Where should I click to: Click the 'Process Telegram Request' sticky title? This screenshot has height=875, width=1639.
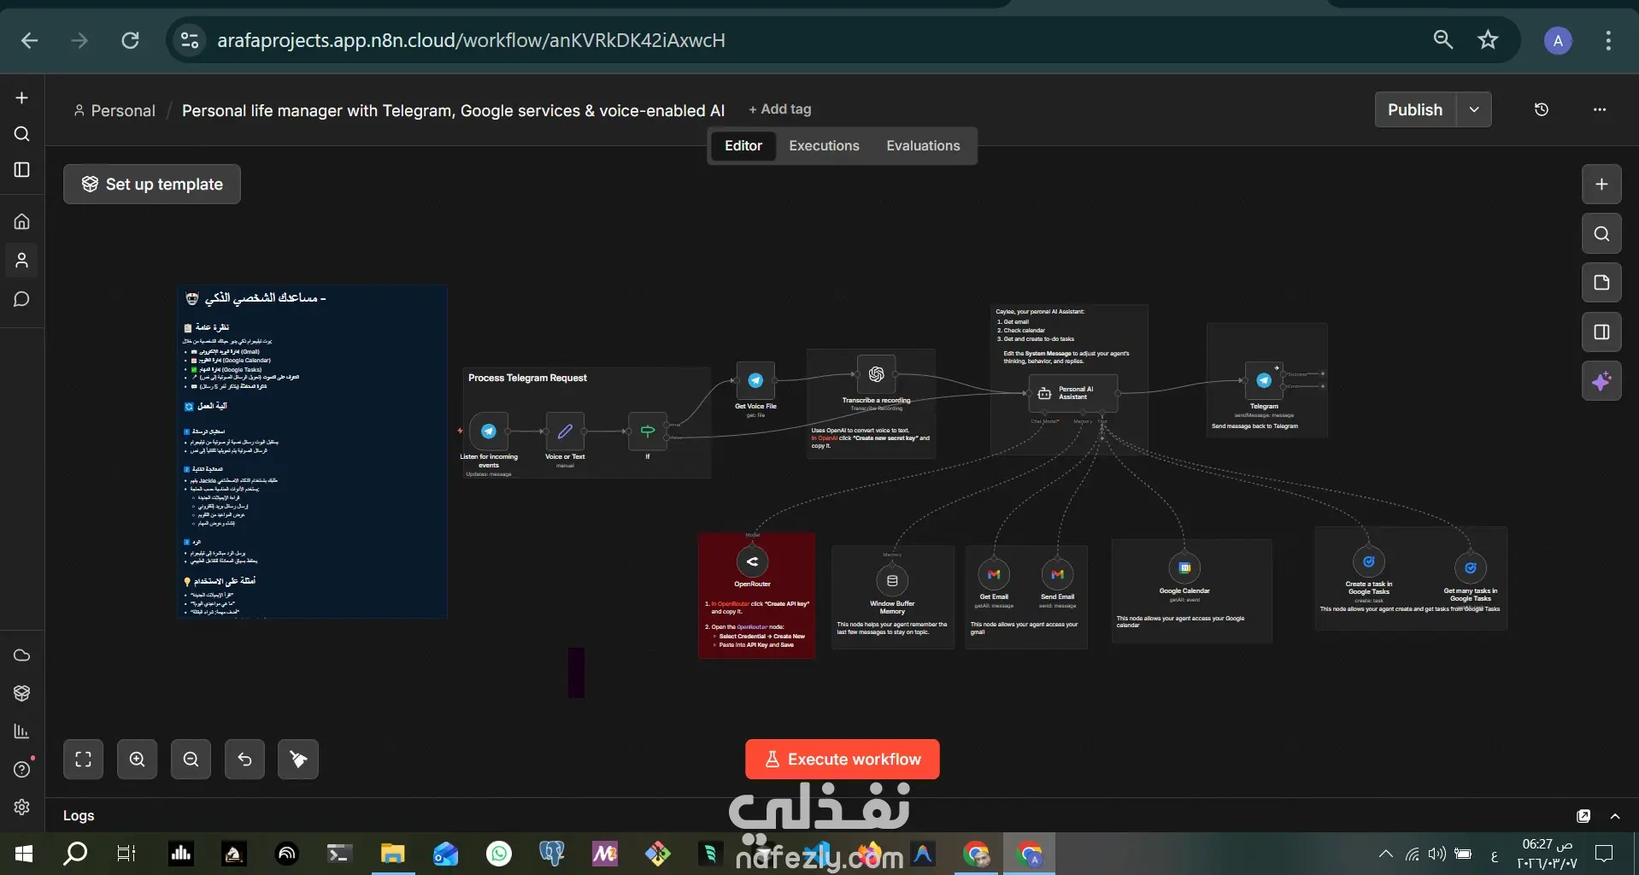pos(527,378)
